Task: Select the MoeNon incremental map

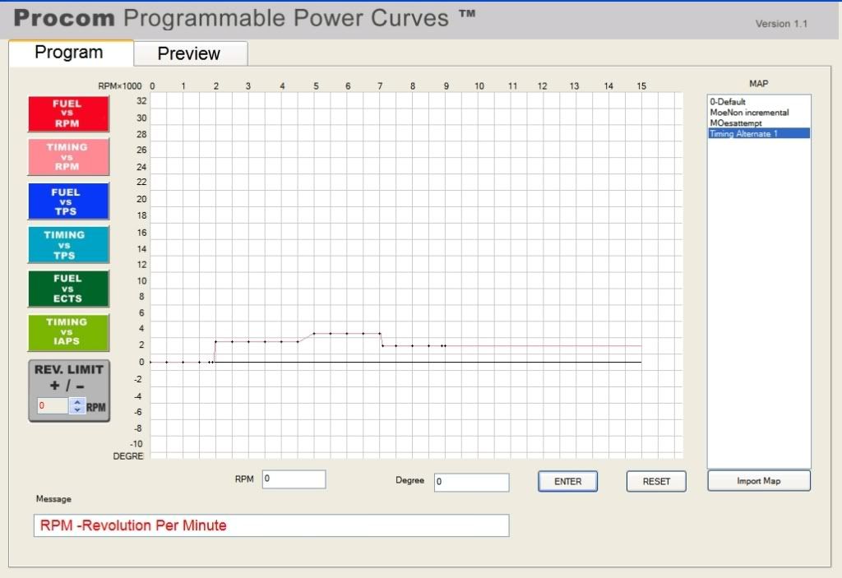Action: (749, 113)
